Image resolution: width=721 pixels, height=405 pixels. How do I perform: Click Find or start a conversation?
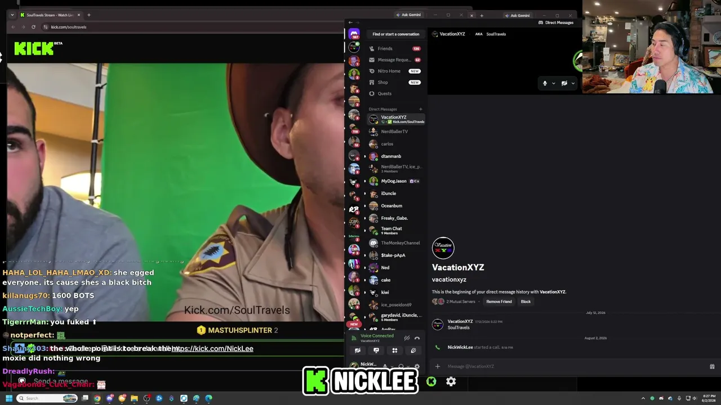pos(395,34)
